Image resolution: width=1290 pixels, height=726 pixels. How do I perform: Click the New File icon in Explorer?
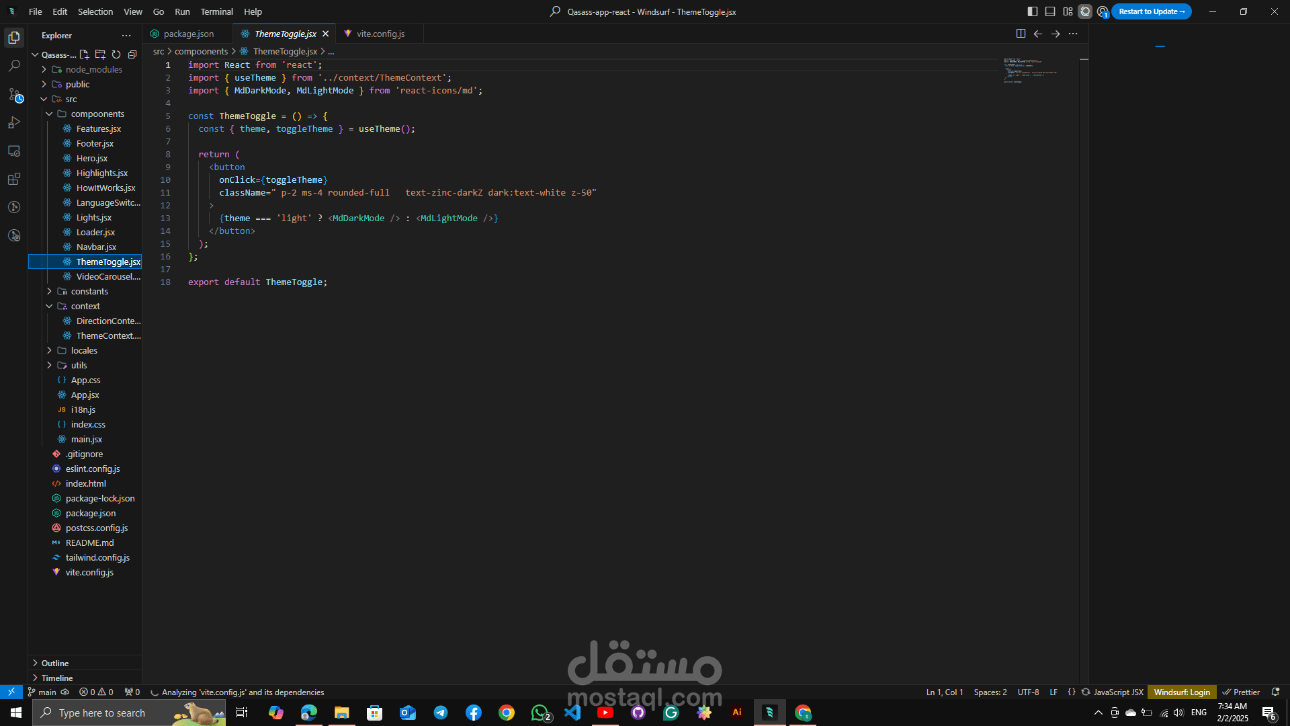click(x=84, y=54)
